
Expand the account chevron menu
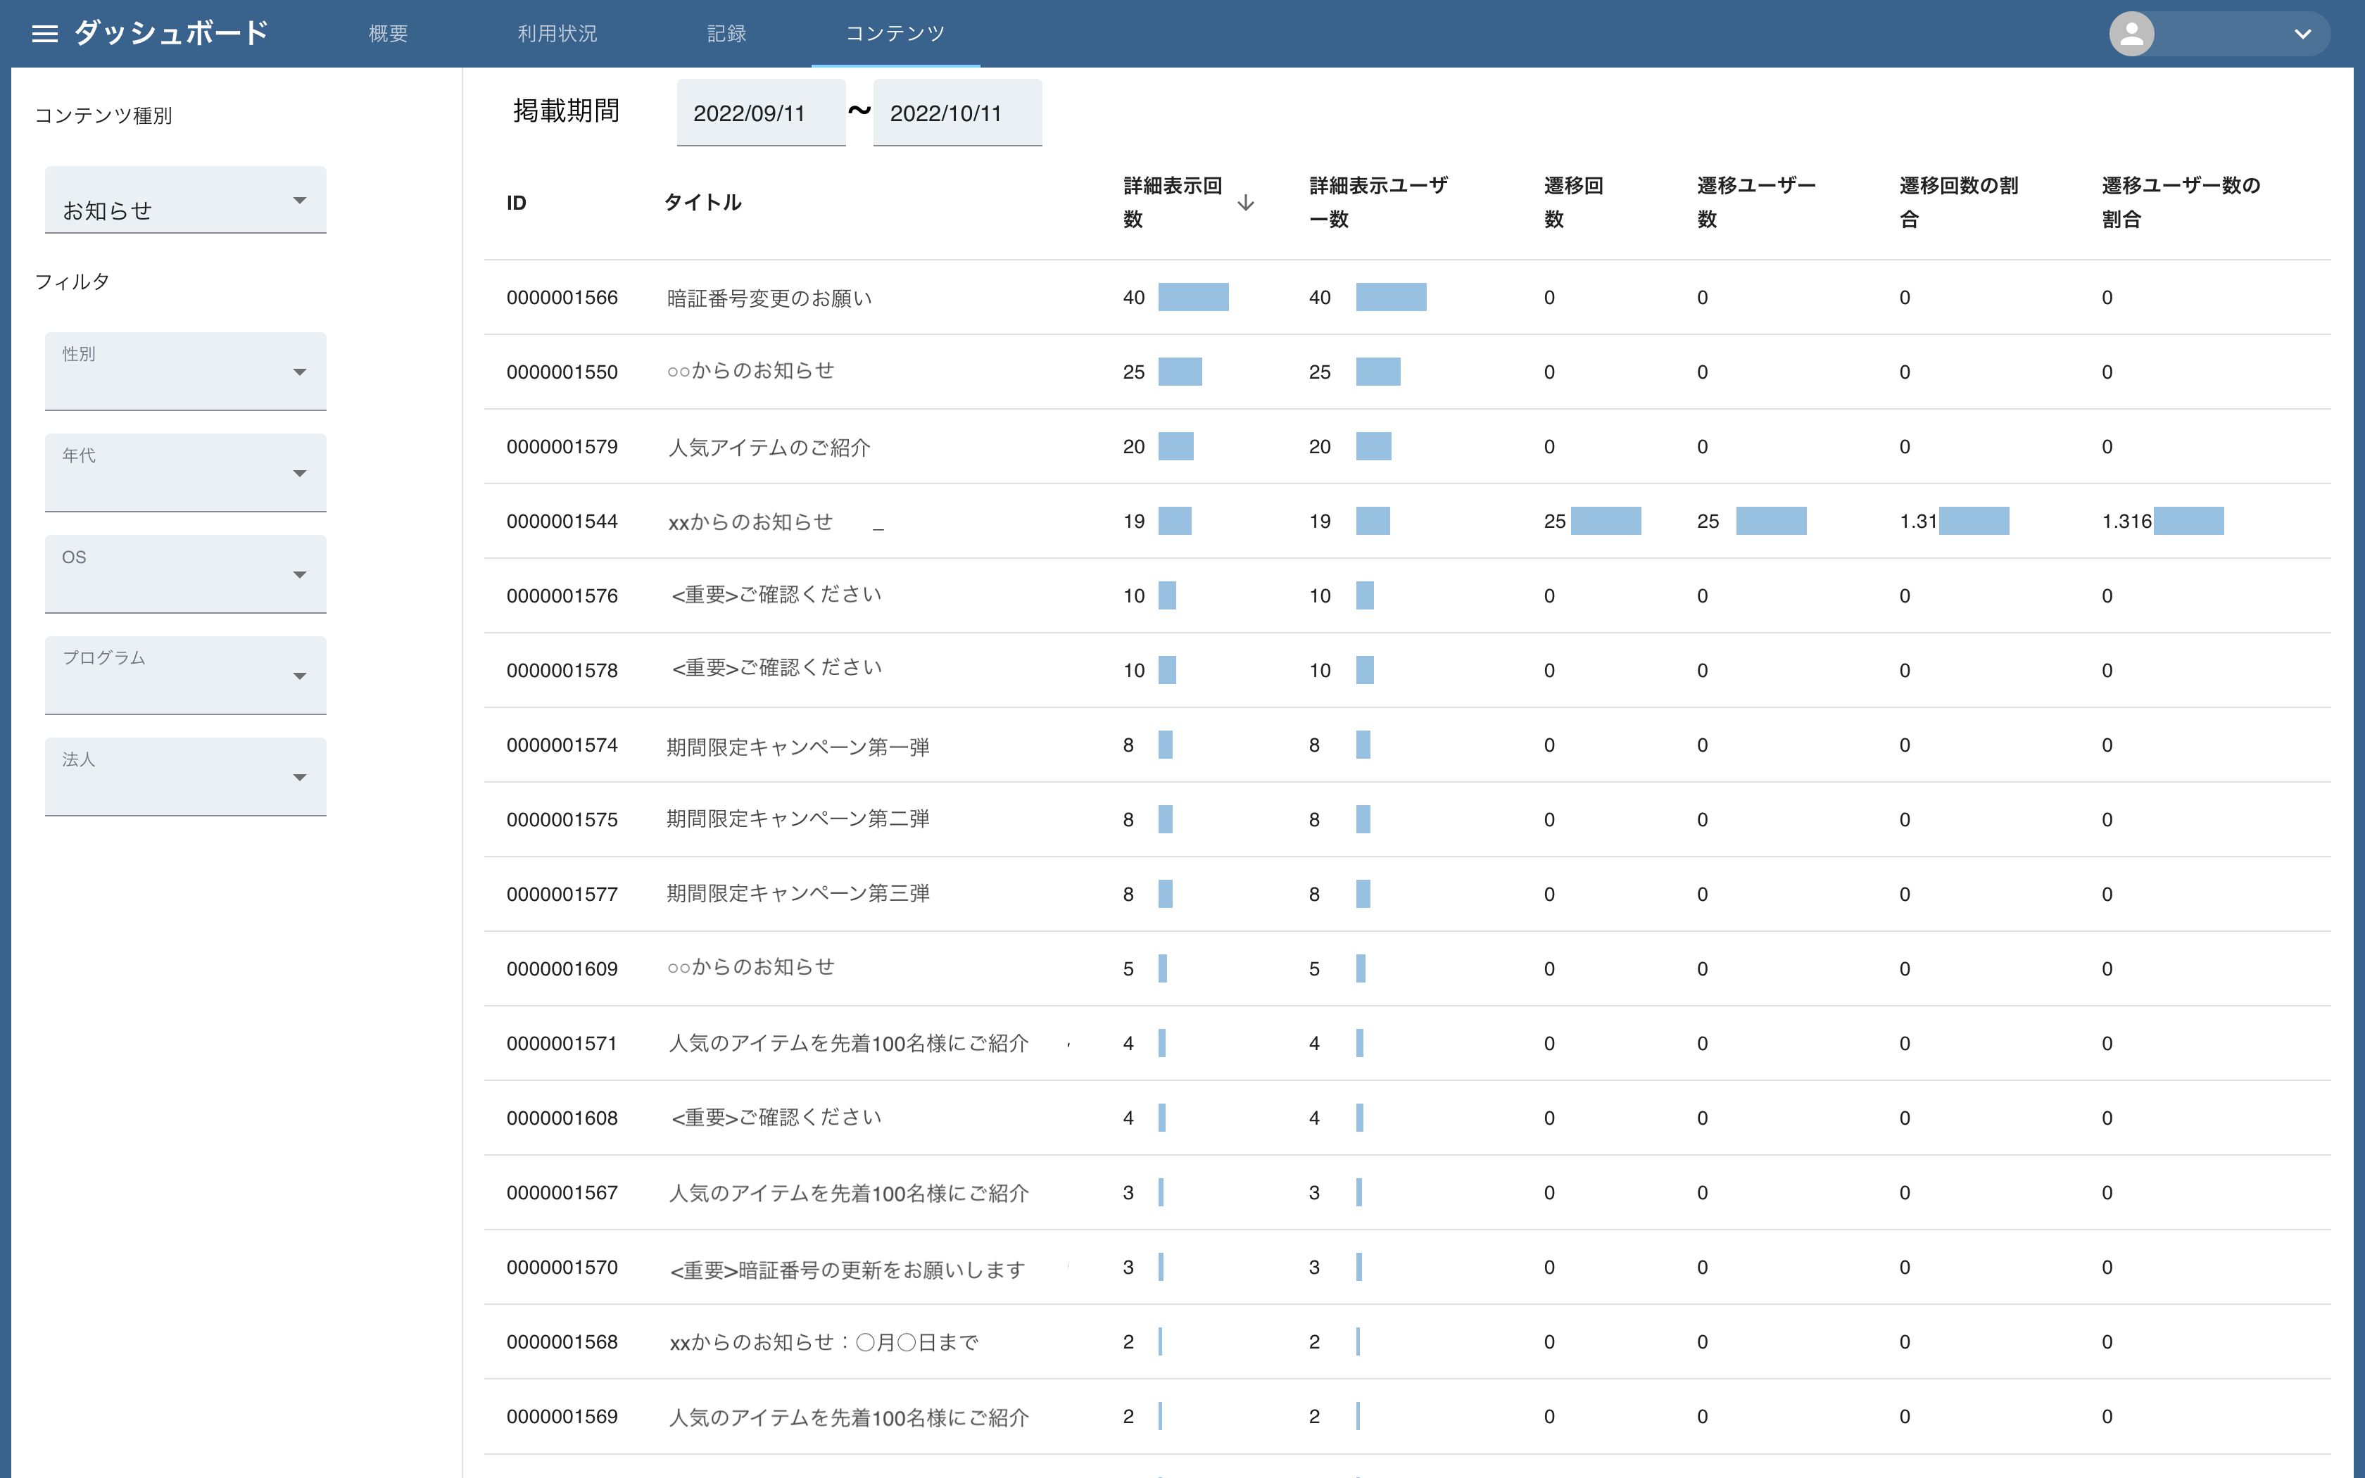pos(2302,34)
